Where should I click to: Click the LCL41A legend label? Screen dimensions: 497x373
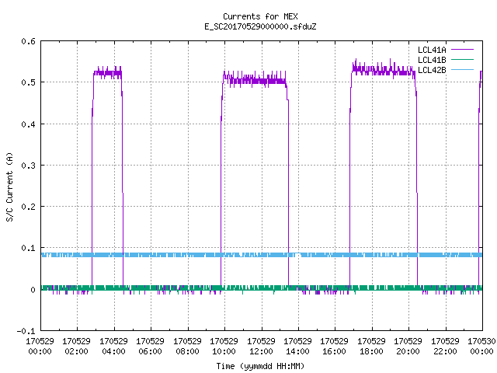point(432,50)
